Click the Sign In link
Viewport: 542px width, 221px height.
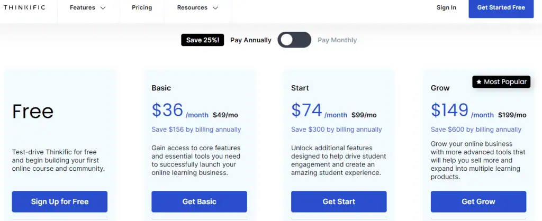[x=446, y=7]
